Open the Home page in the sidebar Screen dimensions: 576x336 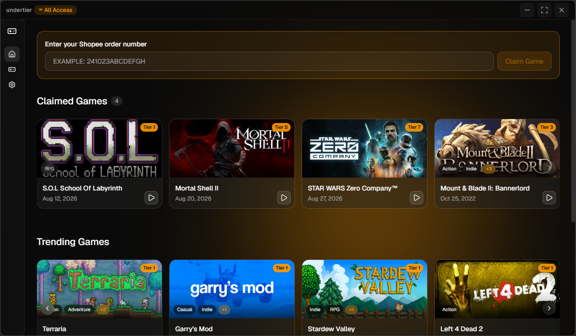point(12,54)
